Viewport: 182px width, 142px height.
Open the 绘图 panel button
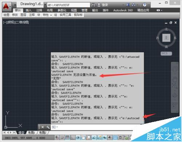(x=6, y=15)
